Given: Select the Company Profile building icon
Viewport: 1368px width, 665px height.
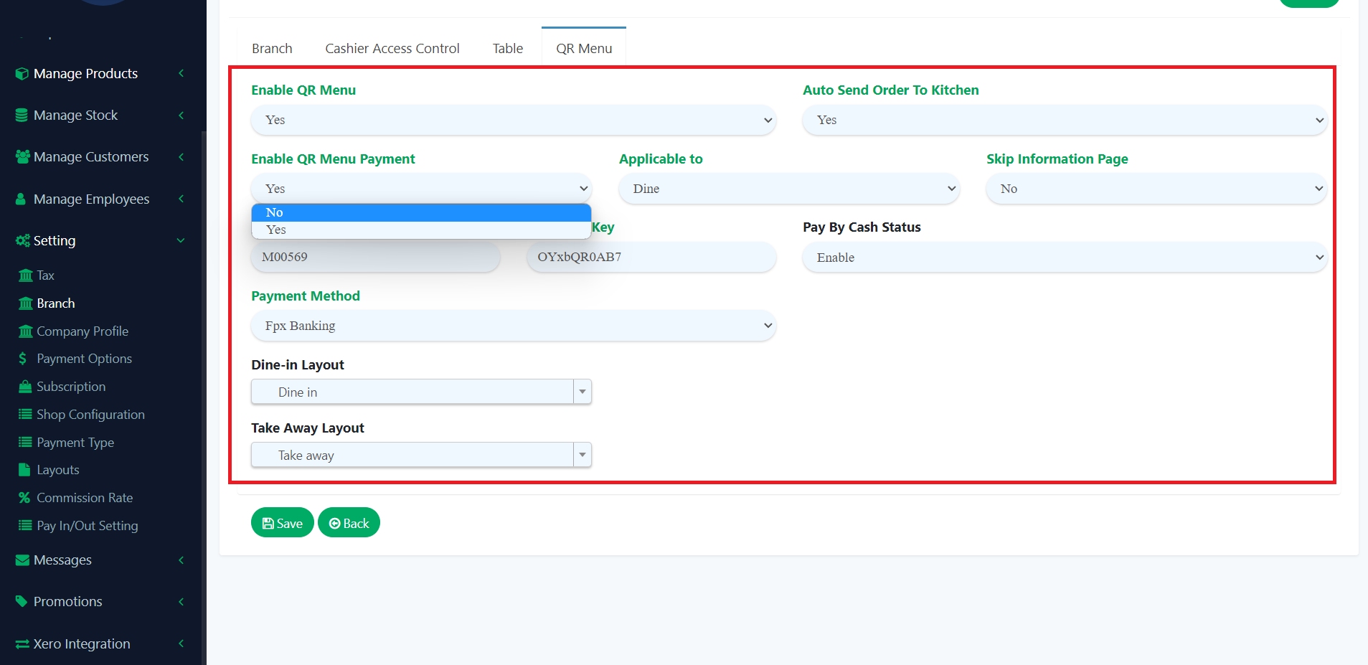Looking at the screenshot, I should pyautogui.click(x=26, y=331).
